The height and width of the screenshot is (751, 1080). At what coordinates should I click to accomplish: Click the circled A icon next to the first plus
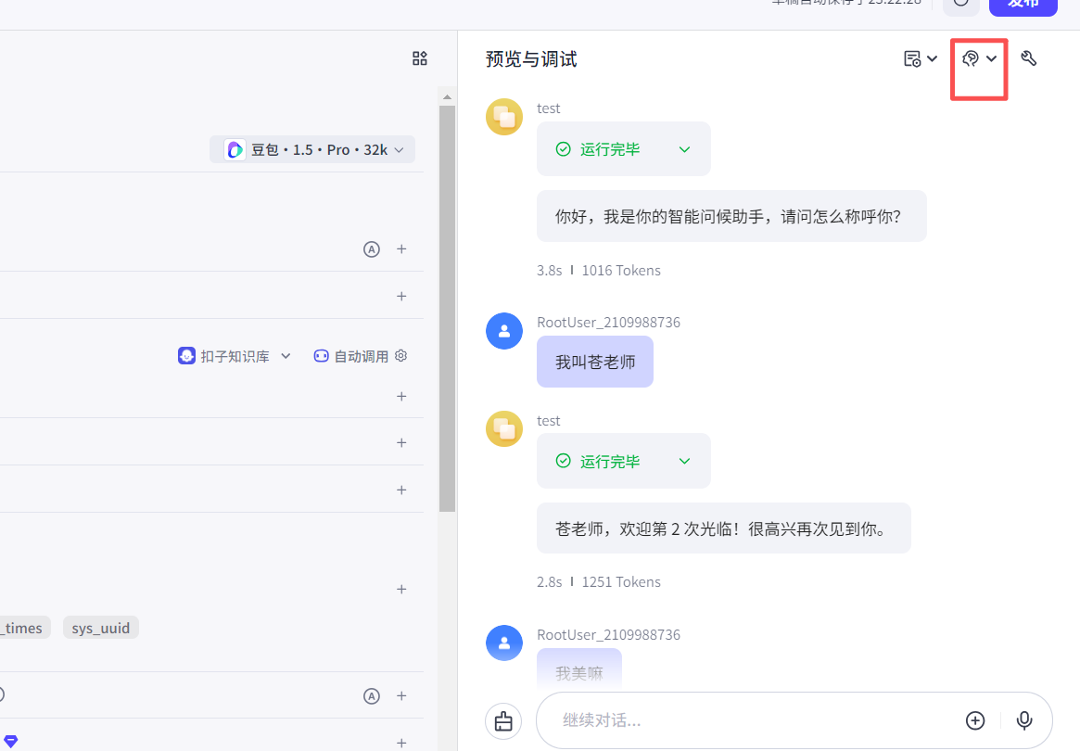372,249
